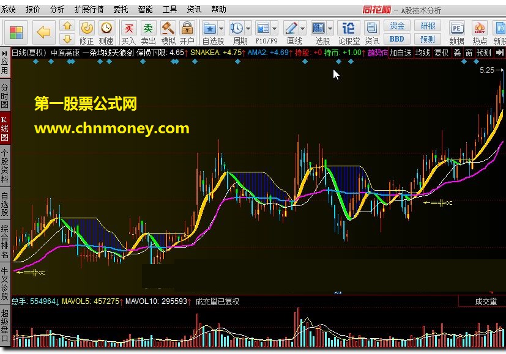Expand the 周期 dropdown arrow
The image size is (506, 354).
tap(248, 29)
